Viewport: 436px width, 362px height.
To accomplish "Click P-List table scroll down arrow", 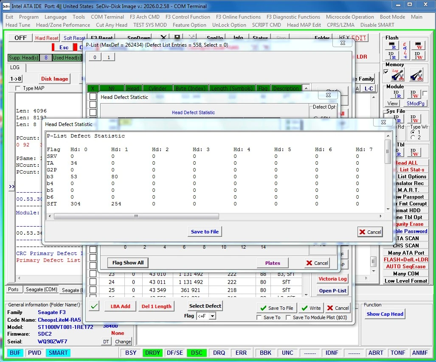I will 306,295.
